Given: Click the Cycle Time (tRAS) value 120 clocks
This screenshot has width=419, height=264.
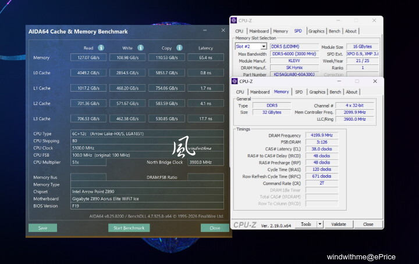Looking at the screenshot, I should point(322,169).
